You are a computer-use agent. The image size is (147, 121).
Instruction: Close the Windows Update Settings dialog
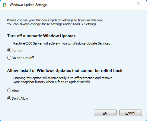[138, 3]
